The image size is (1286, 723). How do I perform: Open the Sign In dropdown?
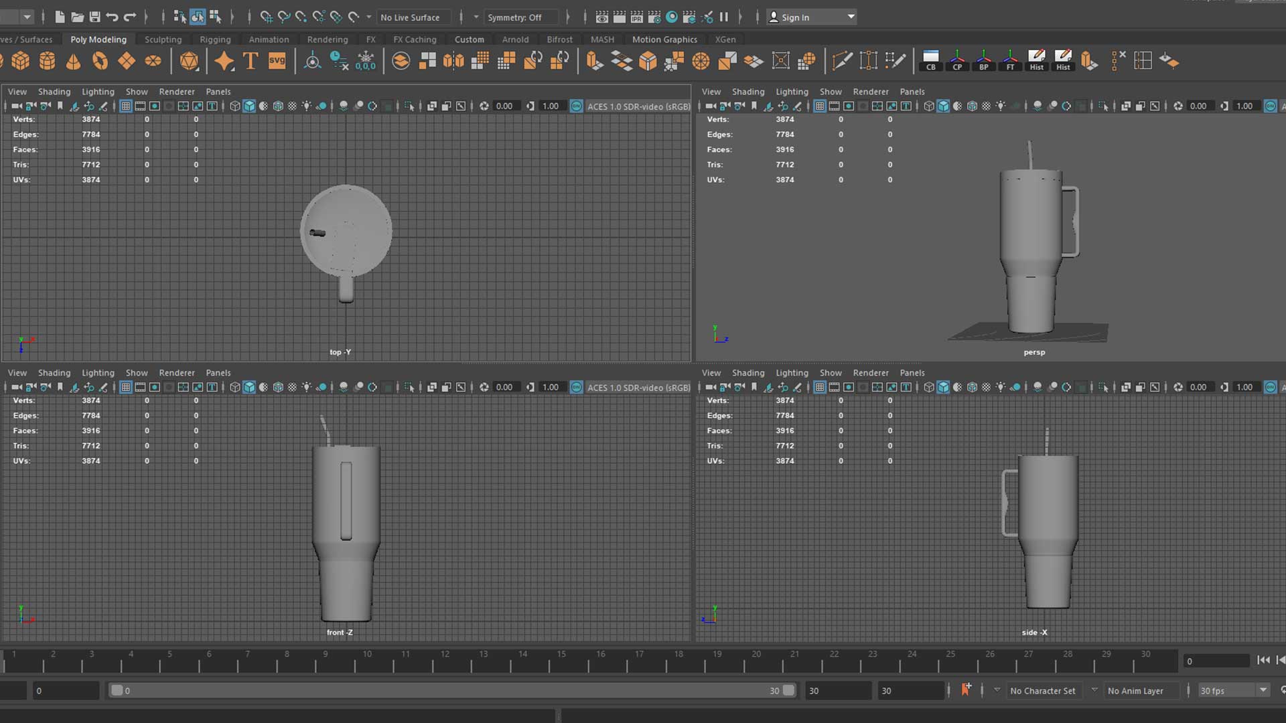(x=851, y=17)
